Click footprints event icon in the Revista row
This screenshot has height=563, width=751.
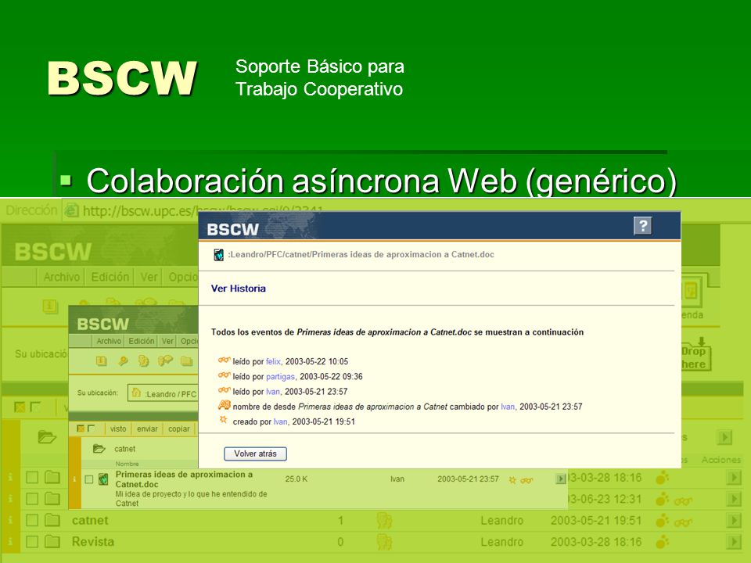click(x=662, y=542)
